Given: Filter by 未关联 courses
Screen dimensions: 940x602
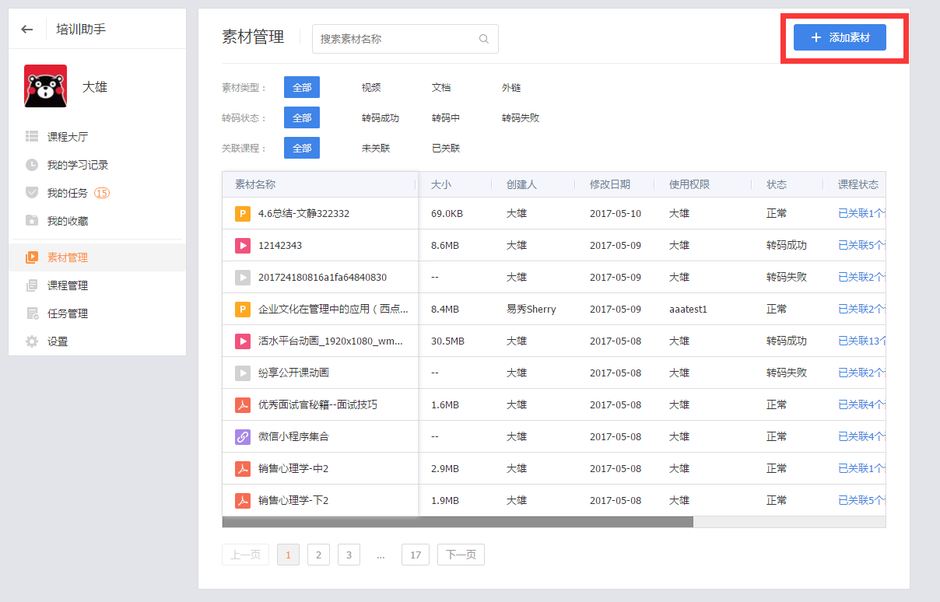Looking at the screenshot, I should point(376,148).
